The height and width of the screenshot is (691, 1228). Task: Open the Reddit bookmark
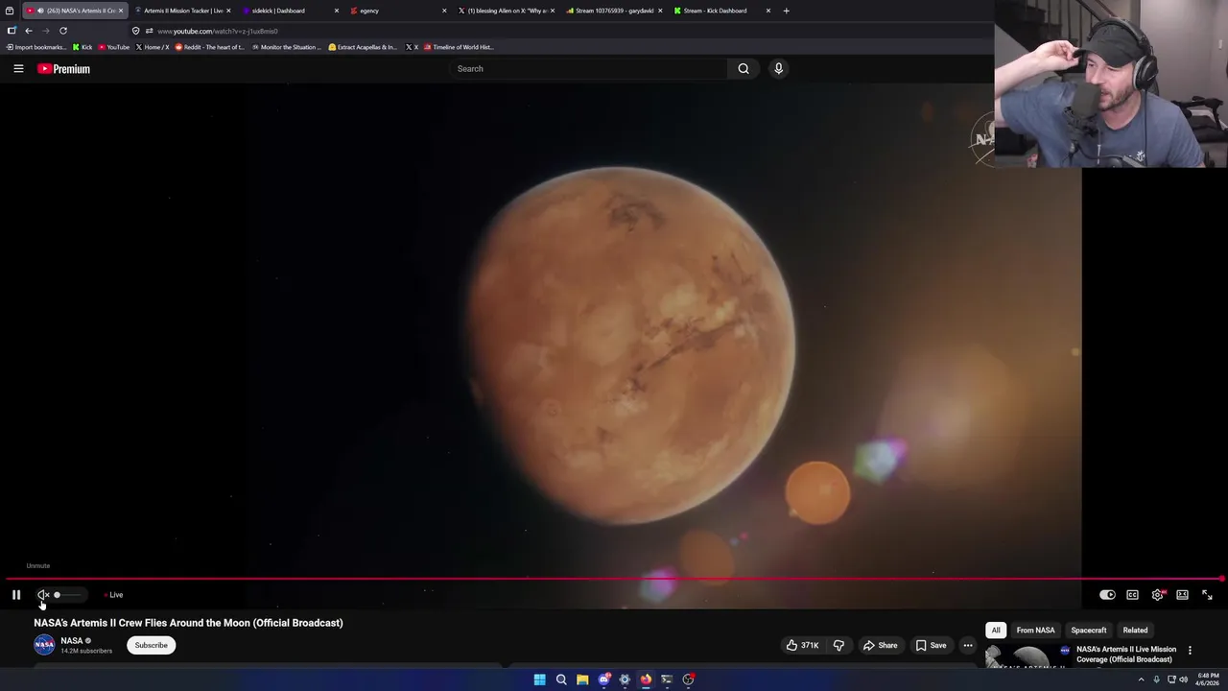point(210,47)
